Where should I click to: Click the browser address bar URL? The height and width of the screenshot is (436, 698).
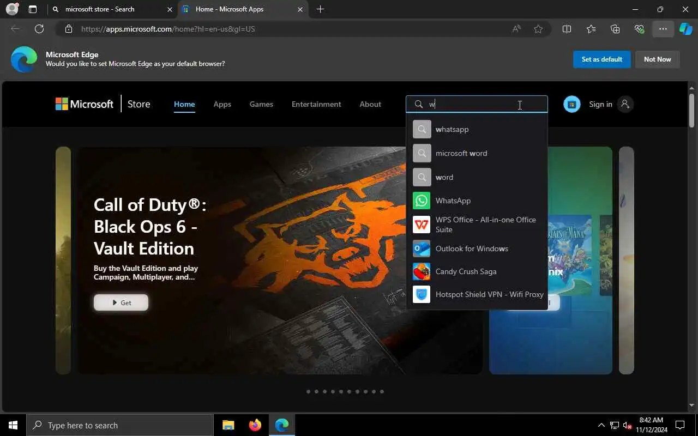(x=168, y=29)
